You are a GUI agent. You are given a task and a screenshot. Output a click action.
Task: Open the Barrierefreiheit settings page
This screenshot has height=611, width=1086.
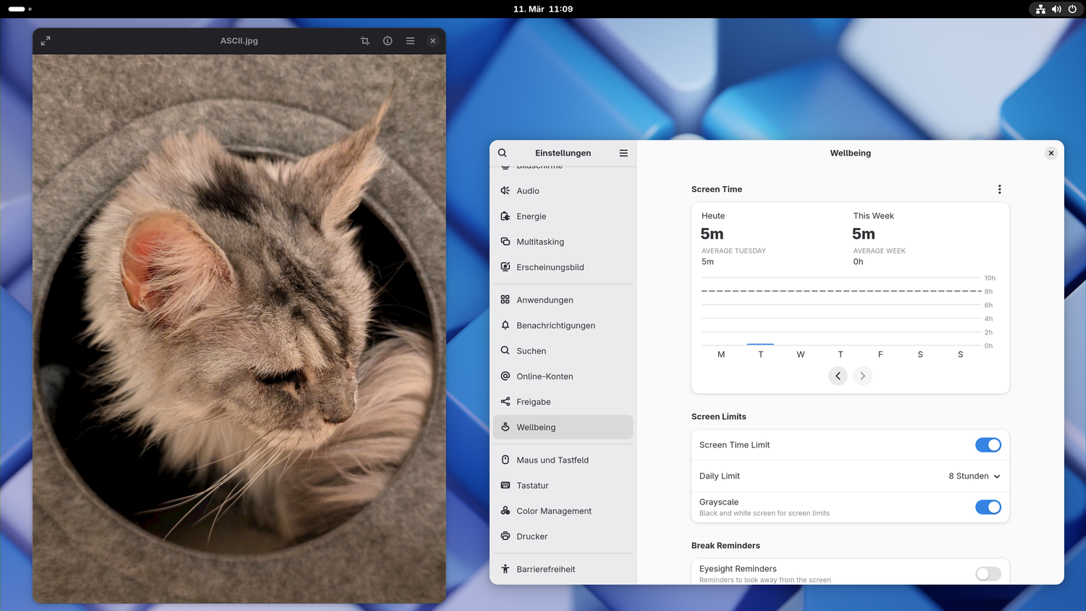pos(547,569)
